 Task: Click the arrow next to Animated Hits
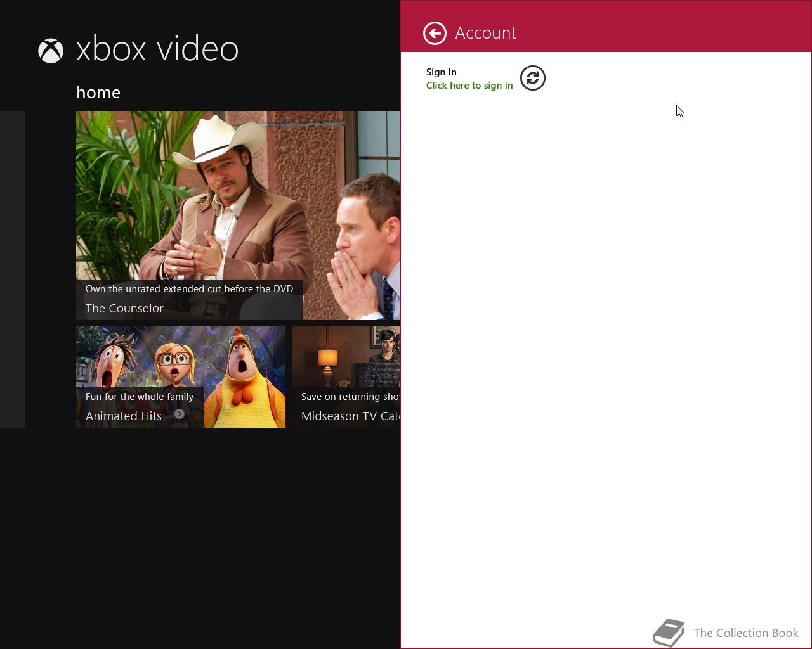tap(180, 414)
